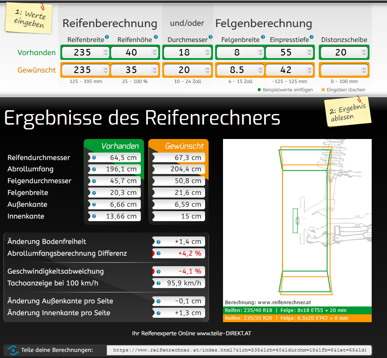Select the share URL text field
The width and height of the screenshot is (387, 358).
click(x=240, y=350)
